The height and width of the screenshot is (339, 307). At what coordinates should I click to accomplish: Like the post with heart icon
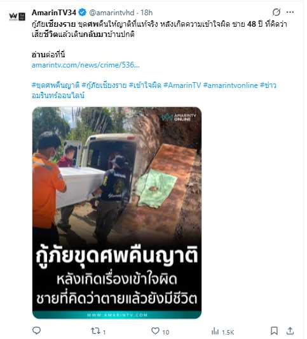tap(155, 331)
